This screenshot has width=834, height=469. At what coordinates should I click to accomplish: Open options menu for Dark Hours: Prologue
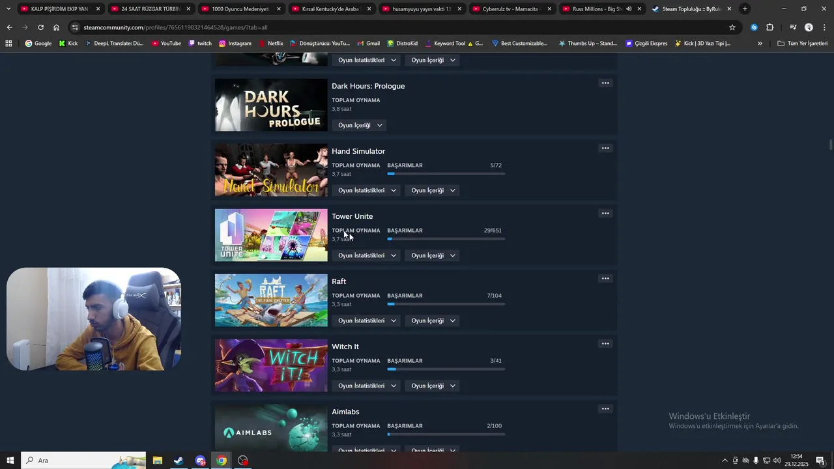tap(605, 83)
